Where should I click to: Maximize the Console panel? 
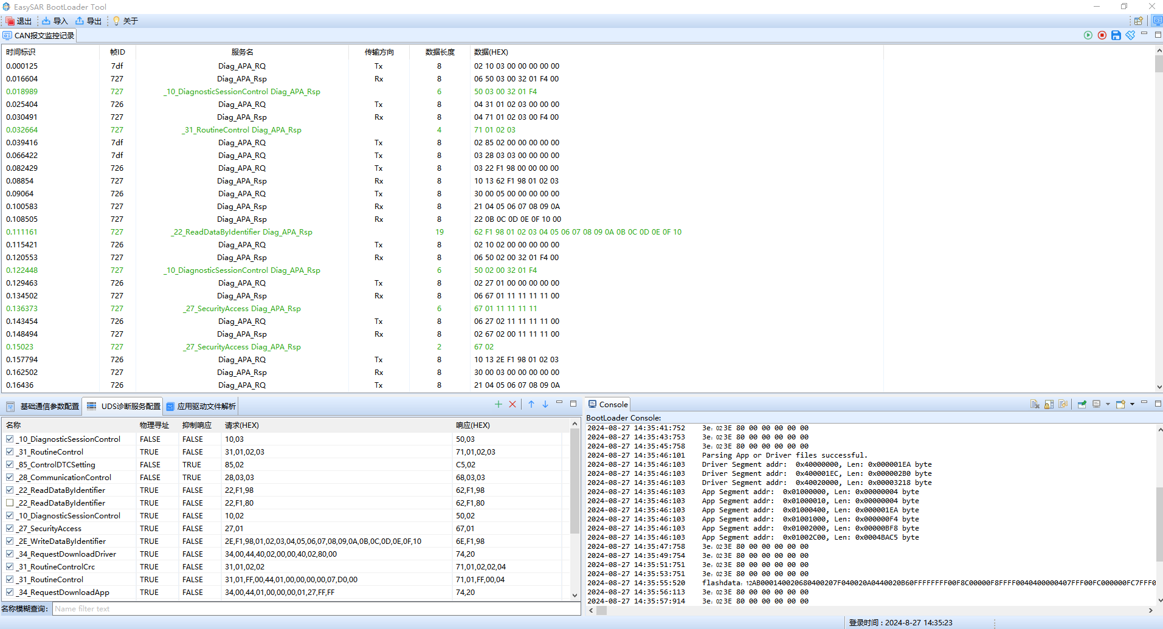coord(1158,404)
